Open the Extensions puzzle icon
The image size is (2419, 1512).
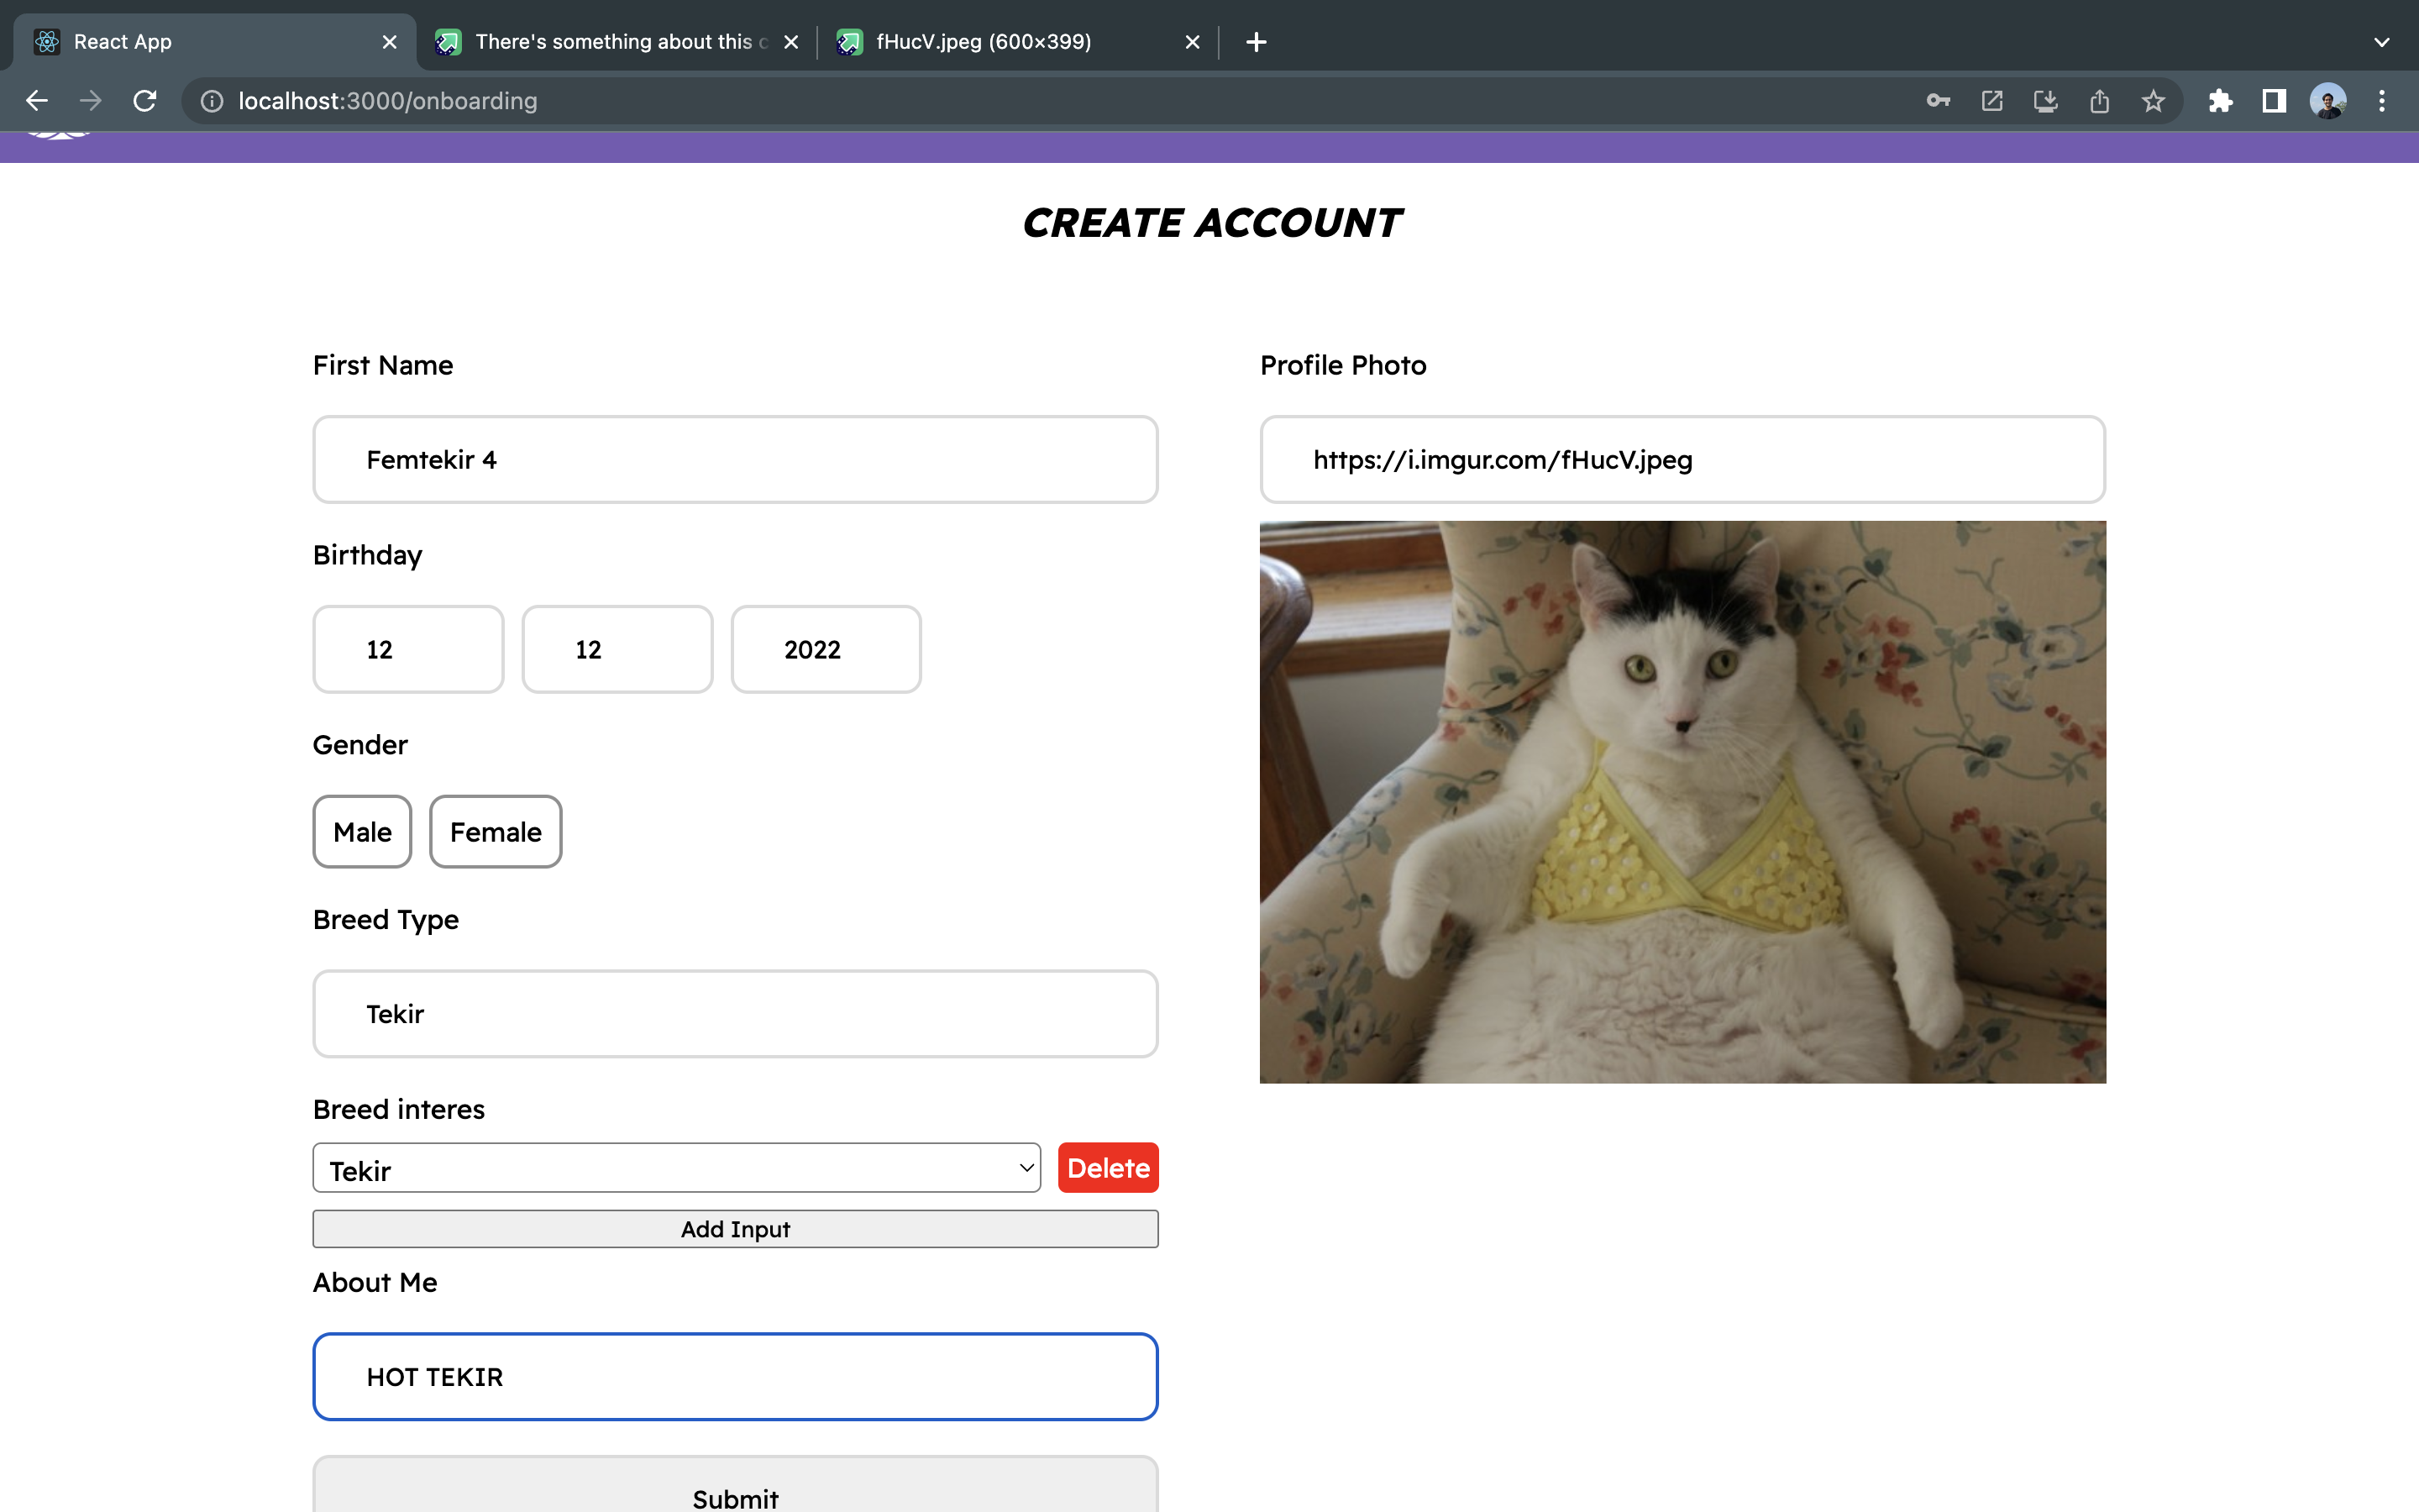(2220, 101)
